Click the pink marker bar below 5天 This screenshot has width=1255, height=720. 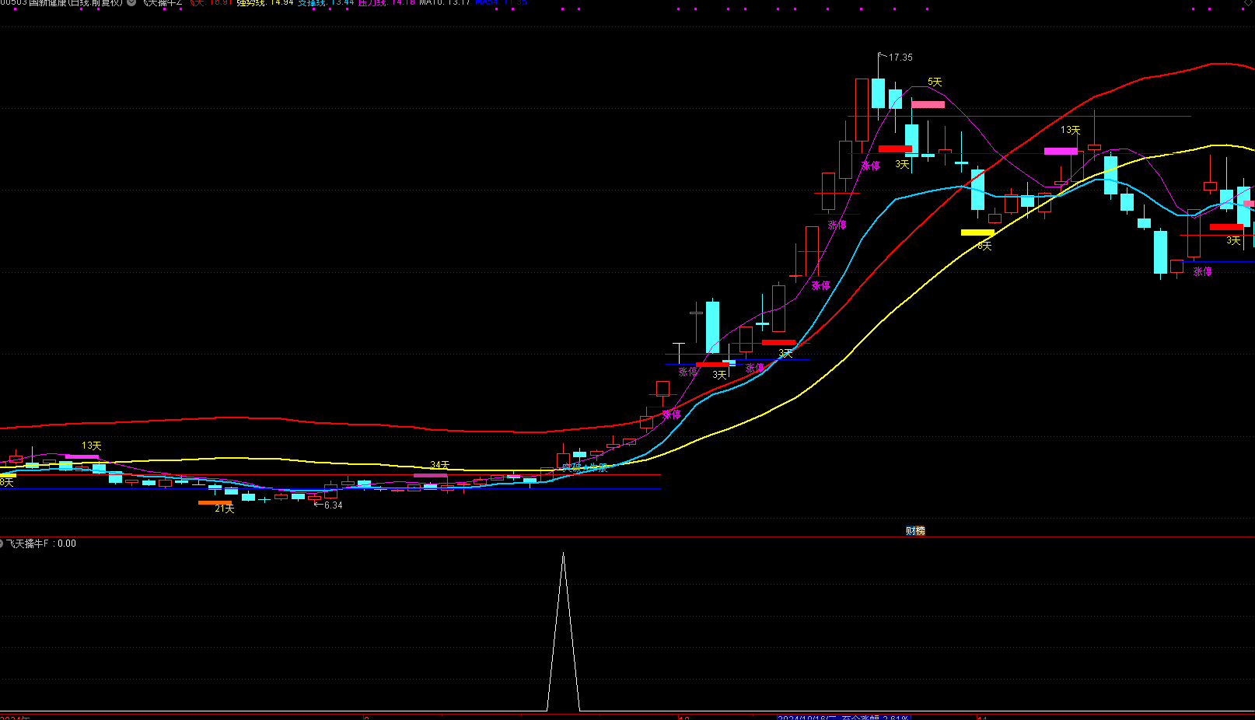pos(928,104)
